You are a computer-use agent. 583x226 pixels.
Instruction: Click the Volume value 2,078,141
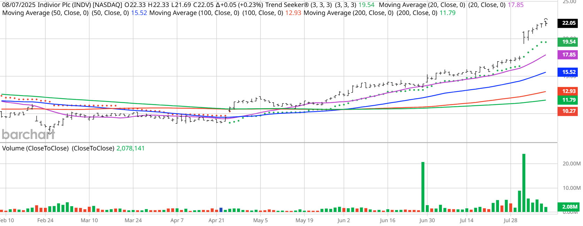pos(130,148)
